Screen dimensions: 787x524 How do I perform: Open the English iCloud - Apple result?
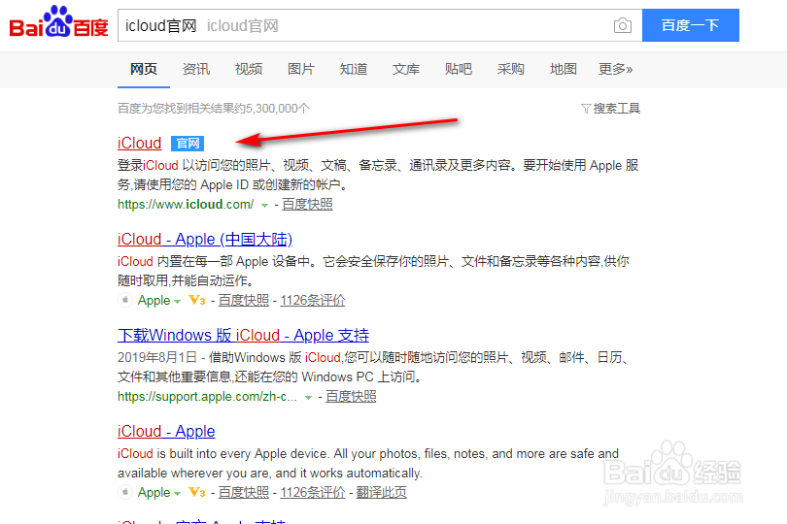tap(166, 431)
